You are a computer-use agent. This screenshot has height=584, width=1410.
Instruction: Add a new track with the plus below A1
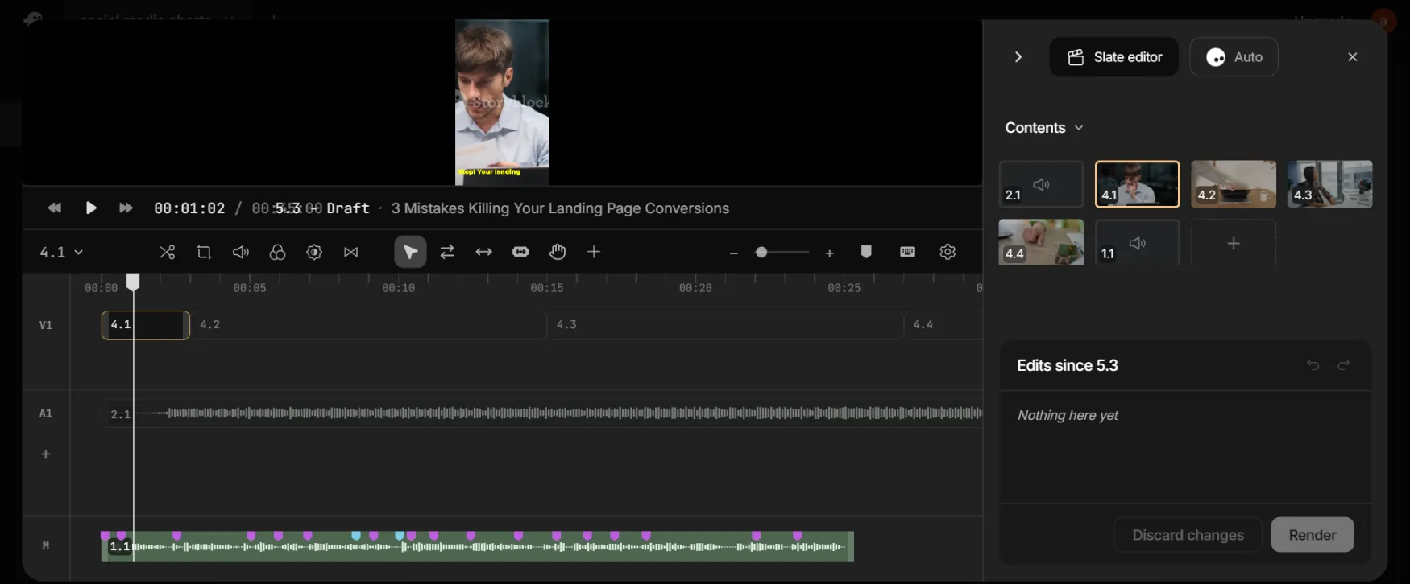click(x=46, y=454)
